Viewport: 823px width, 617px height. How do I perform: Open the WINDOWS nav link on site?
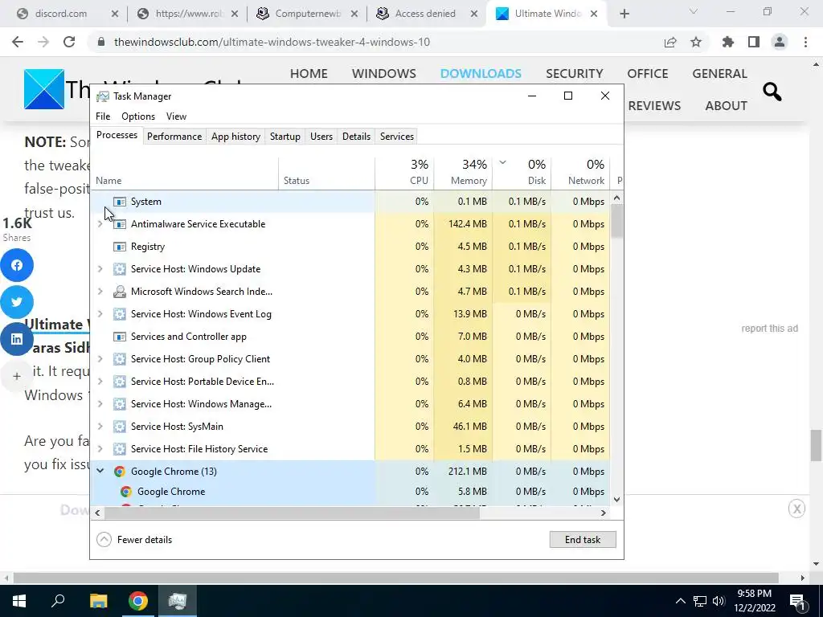pyautogui.click(x=383, y=73)
